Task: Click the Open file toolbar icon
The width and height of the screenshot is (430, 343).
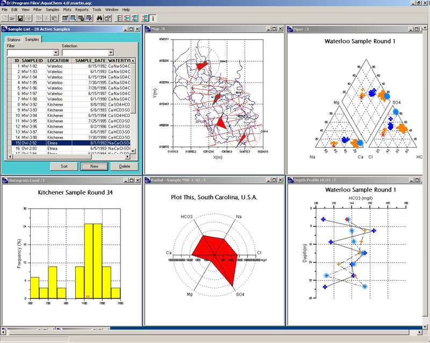Action: pos(12,18)
